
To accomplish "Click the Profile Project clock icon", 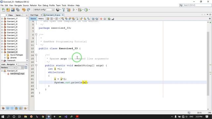I will pyautogui.click(x=86, y=10).
